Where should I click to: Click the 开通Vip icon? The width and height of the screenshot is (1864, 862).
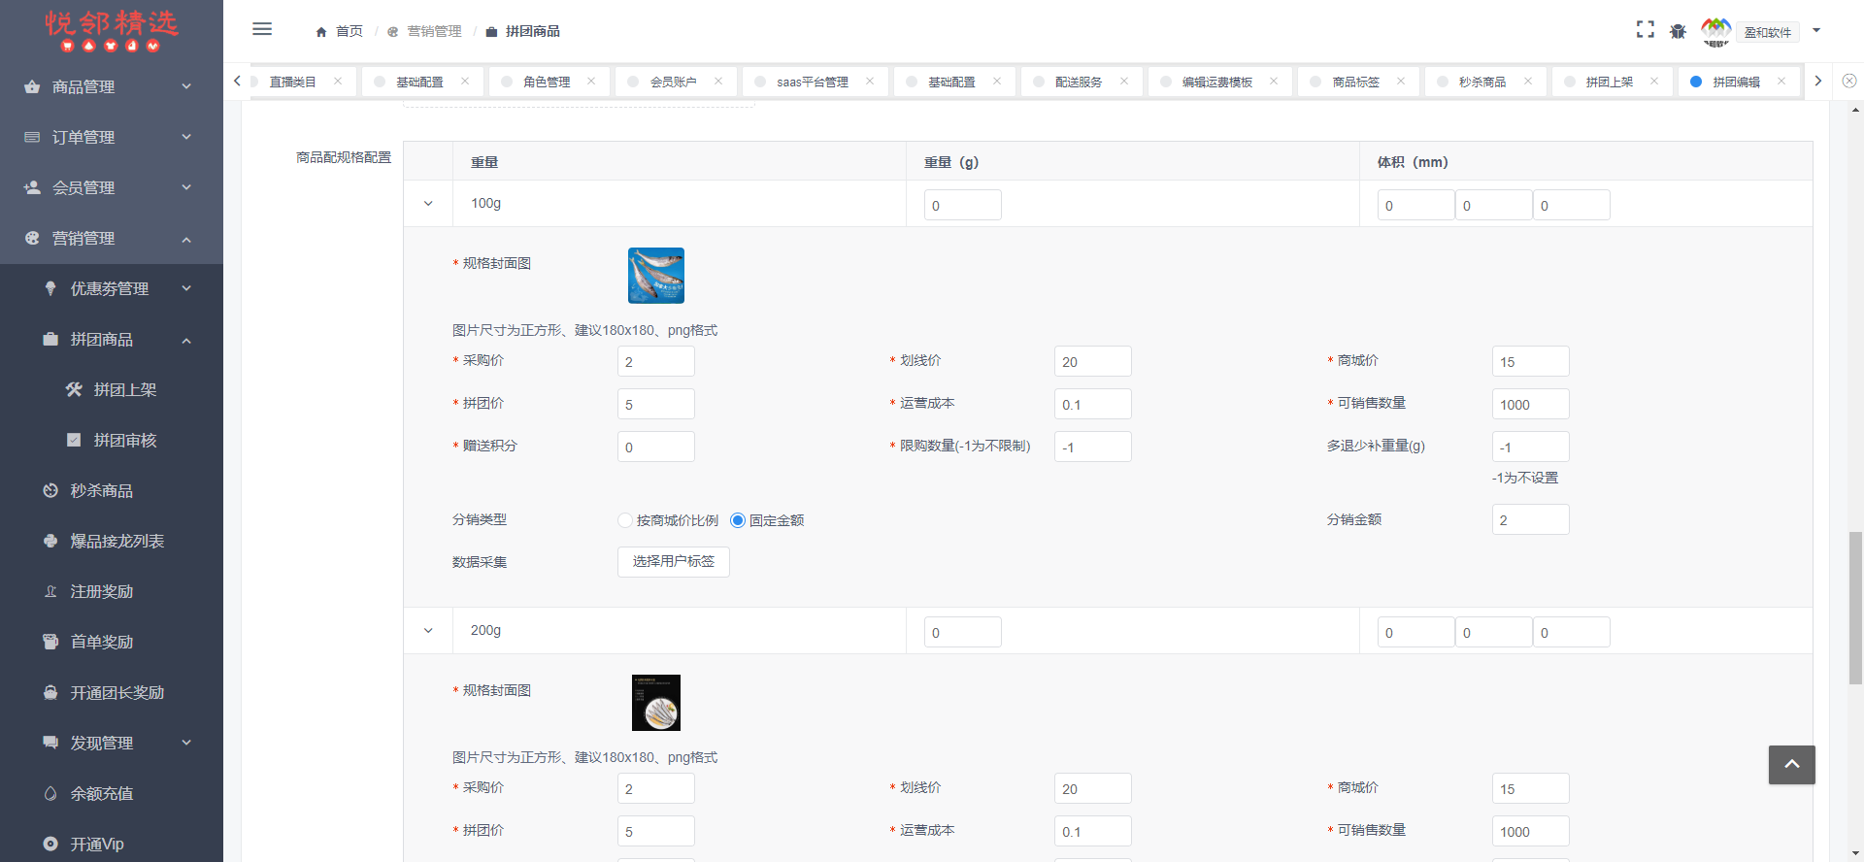click(x=50, y=844)
